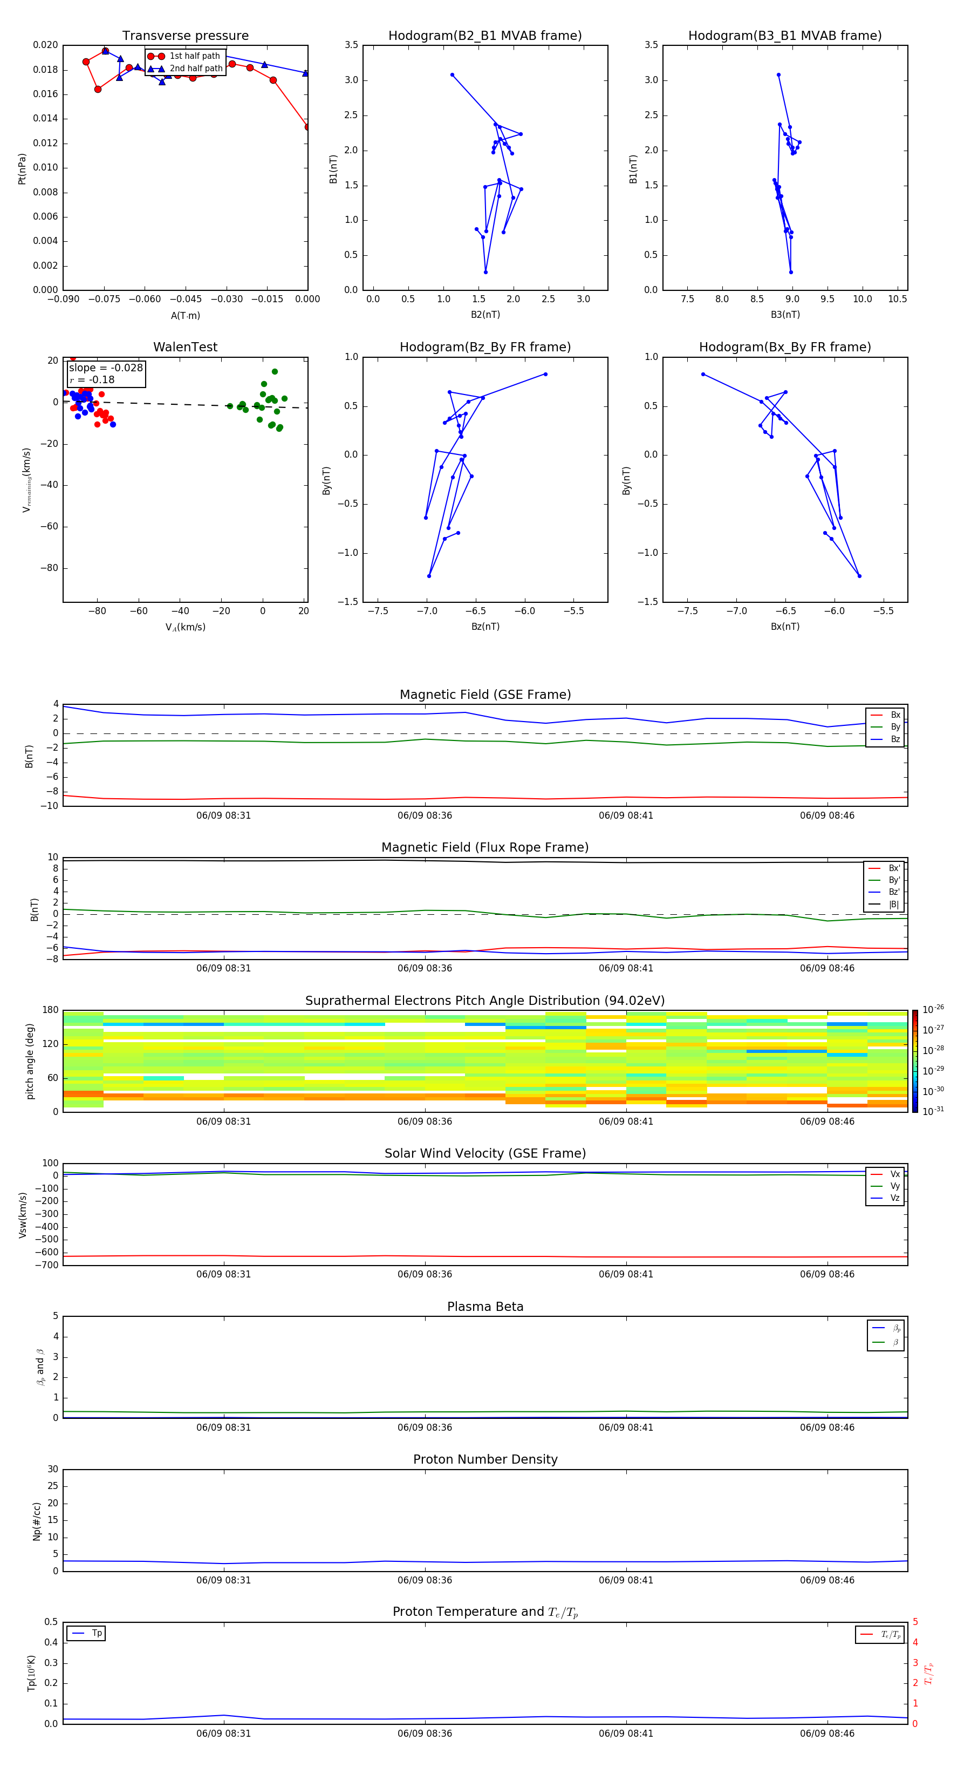Click the dashed regression line in WalenTest plot

coord(185,404)
